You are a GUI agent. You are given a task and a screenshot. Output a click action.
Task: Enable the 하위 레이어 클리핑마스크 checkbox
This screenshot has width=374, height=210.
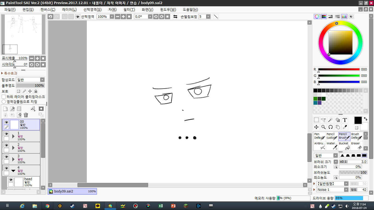(4, 97)
